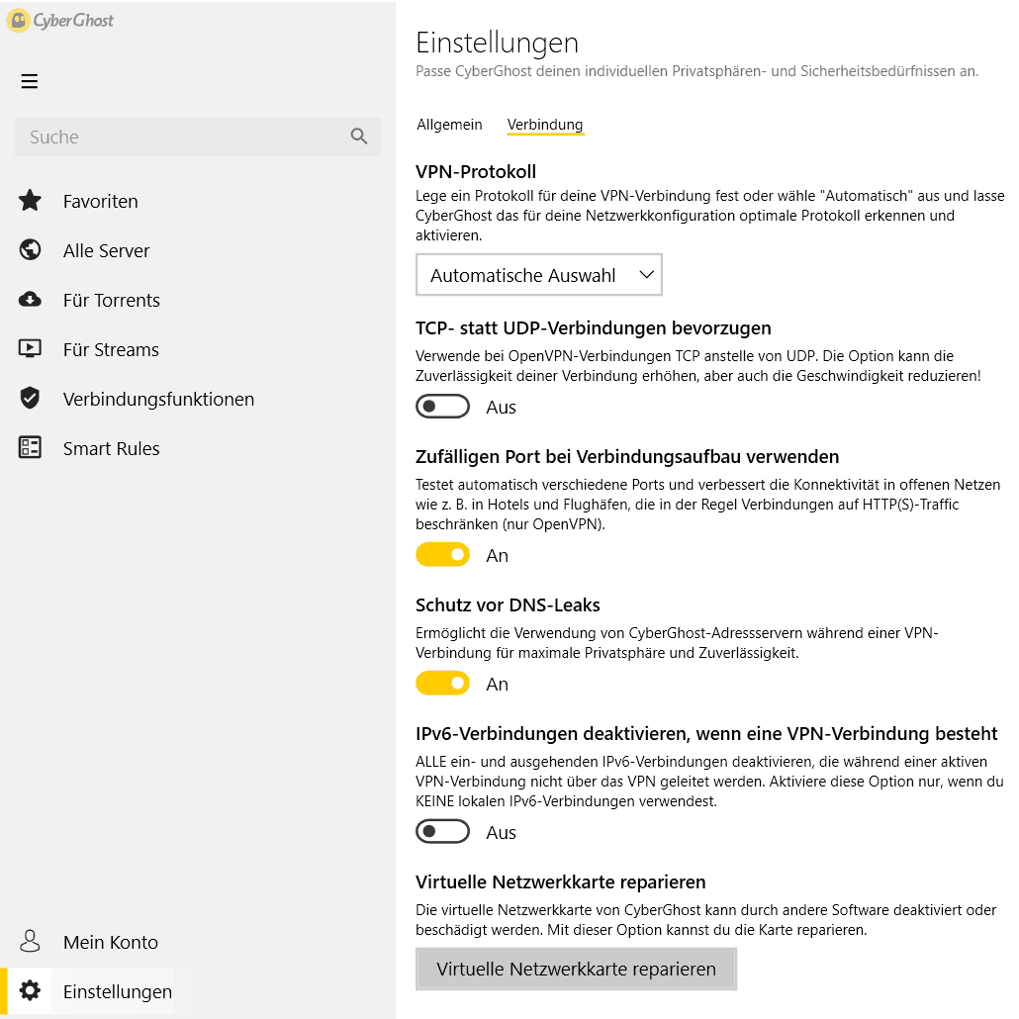The width and height of the screenshot is (1019, 1019).
Task: Click the Favoriten star icon
Action: pyautogui.click(x=30, y=200)
